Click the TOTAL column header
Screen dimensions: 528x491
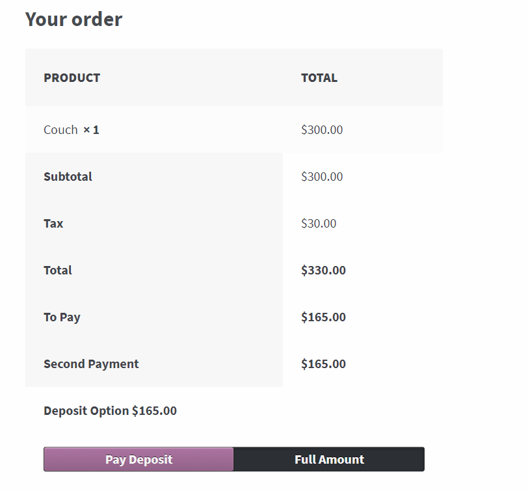[x=319, y=78]
